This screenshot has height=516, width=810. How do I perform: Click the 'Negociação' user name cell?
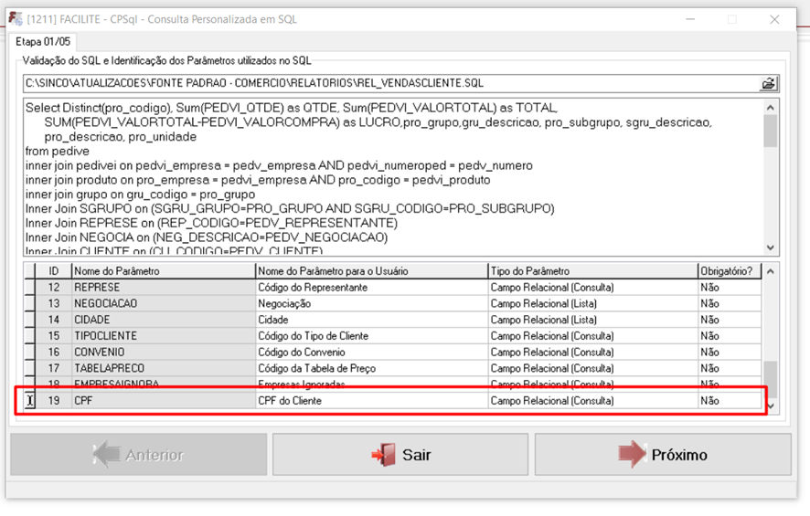tap(371, 303)
